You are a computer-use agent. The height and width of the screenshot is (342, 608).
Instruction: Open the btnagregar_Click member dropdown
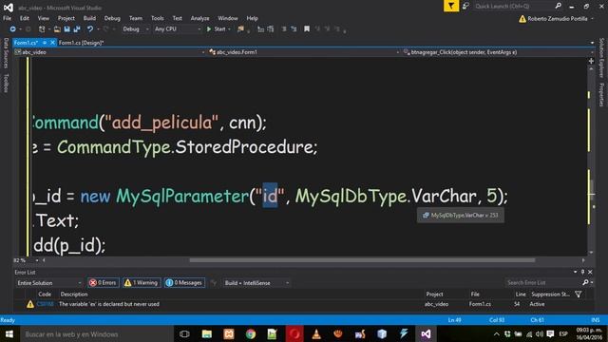coord(498,52)
